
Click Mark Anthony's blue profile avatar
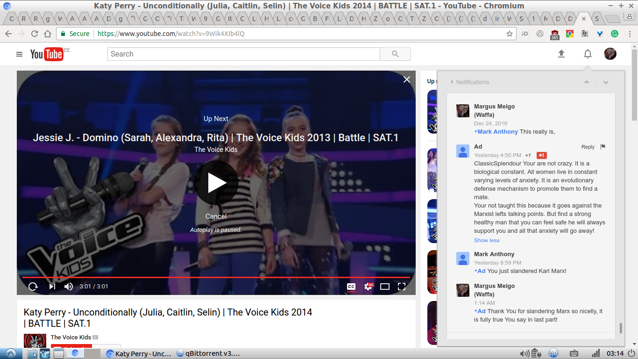463,258
